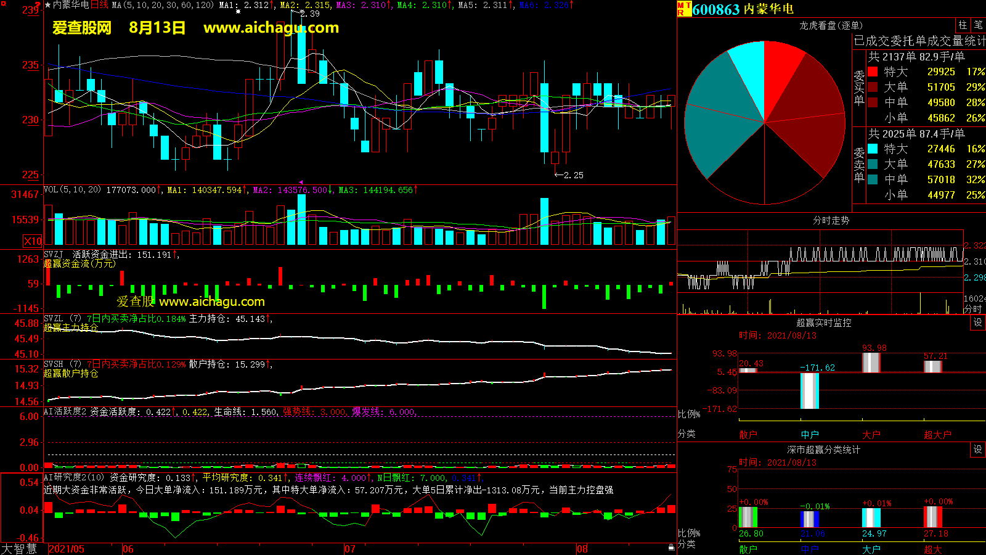
Task: Click the 大智慧 label at bottom left
Action: click(19, 549)
